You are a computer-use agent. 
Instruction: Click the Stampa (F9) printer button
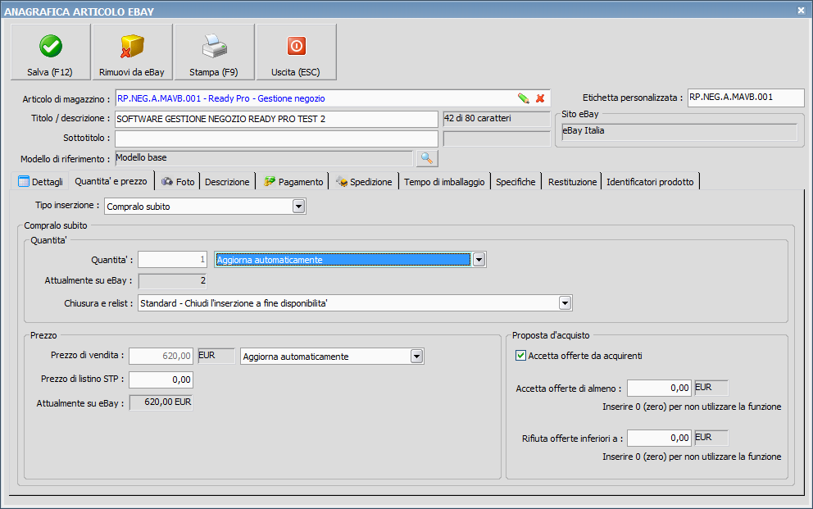click(x=214, y=52)
